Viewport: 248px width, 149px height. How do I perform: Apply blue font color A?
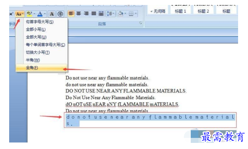(40, 14)
